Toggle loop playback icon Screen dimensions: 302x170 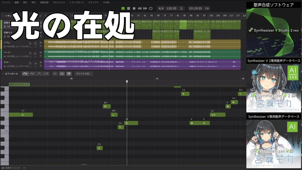pos(151,8)
